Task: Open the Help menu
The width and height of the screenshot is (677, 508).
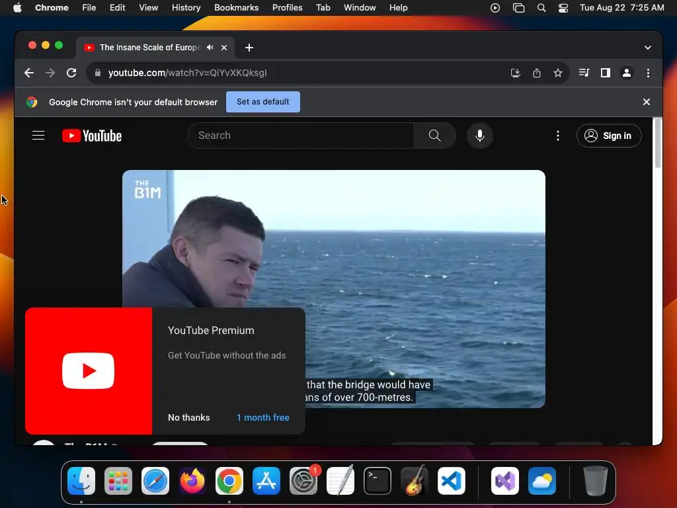Action: [398, 7]
